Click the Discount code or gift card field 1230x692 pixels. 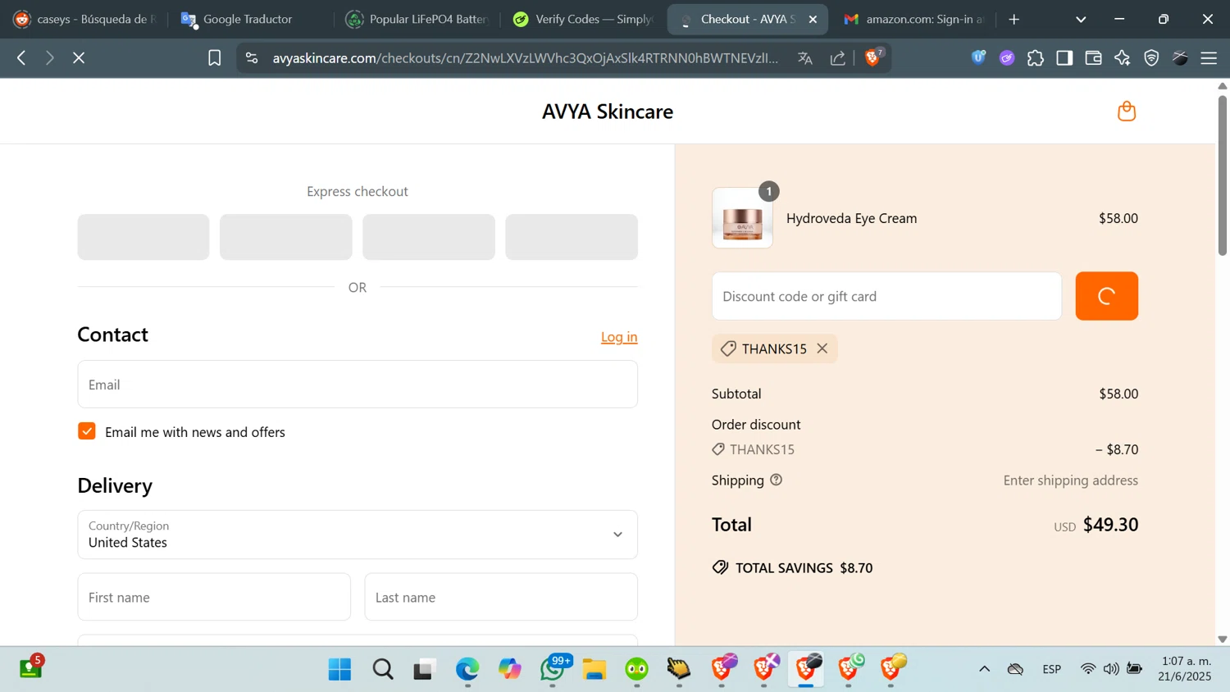(886, 296)
